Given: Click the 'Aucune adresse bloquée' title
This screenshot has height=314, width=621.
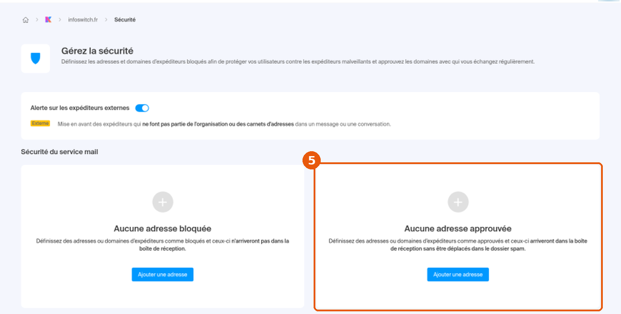Looking at the screenshot, I should pyautogui.click(x=163, y=229).
